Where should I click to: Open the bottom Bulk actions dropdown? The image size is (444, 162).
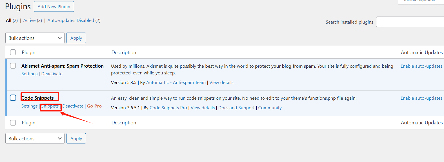click(x=35, y=138)
